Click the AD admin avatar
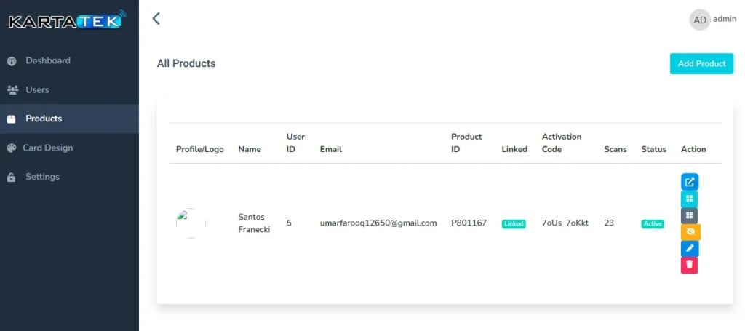 (x=699, y=20)
